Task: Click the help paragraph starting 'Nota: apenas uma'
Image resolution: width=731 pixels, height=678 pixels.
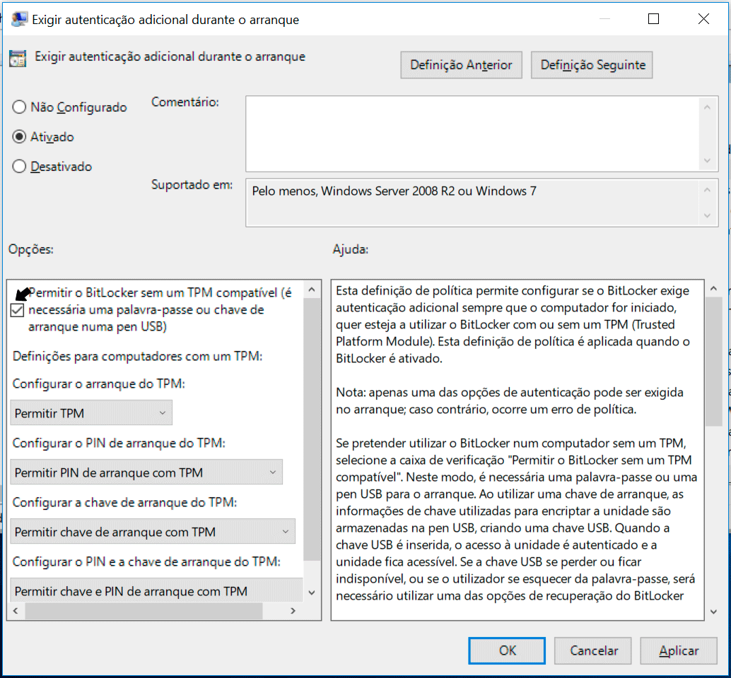Action: point(510,401)
